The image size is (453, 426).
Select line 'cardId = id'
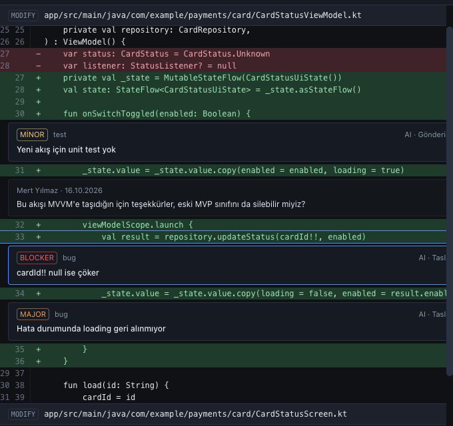pos(223,397)
